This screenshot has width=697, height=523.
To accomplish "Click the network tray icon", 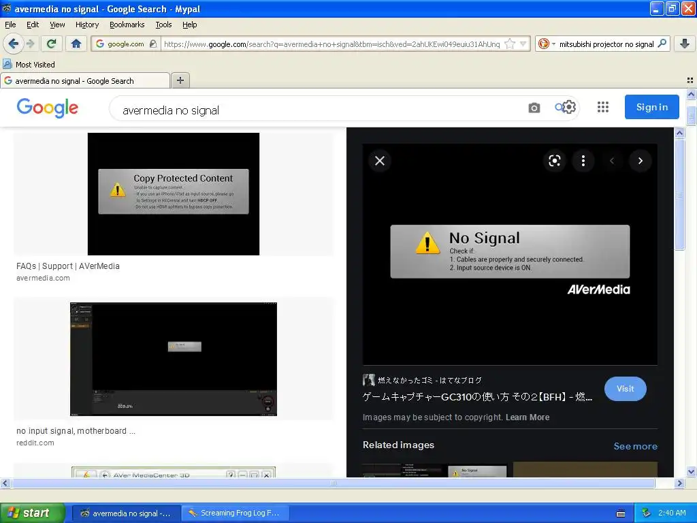I will [646, 513].
